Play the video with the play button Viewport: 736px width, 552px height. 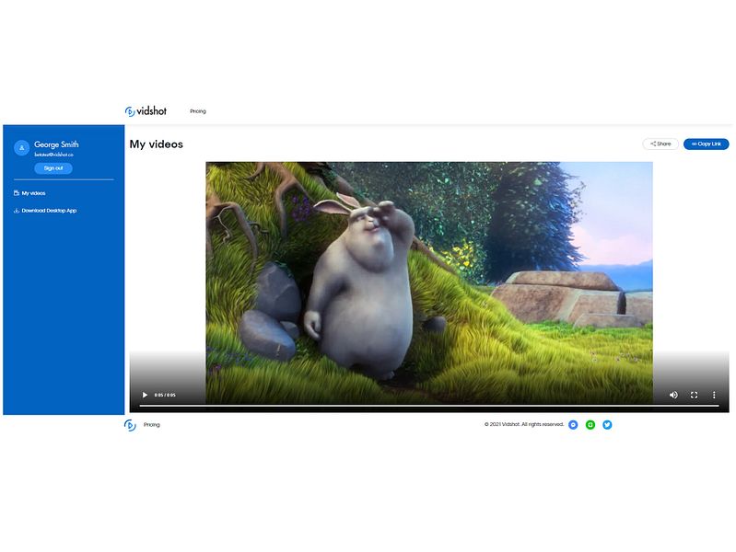pyautogui.click(x=145, y=395)
